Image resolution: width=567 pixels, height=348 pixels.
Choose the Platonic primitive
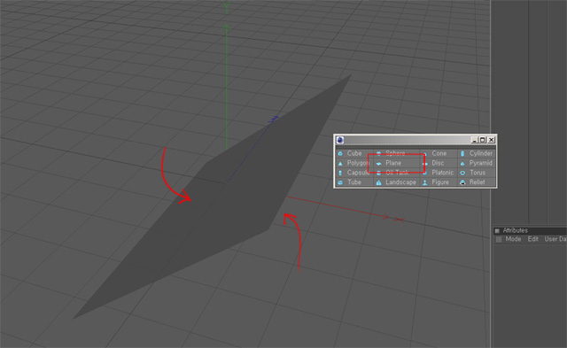438,173
